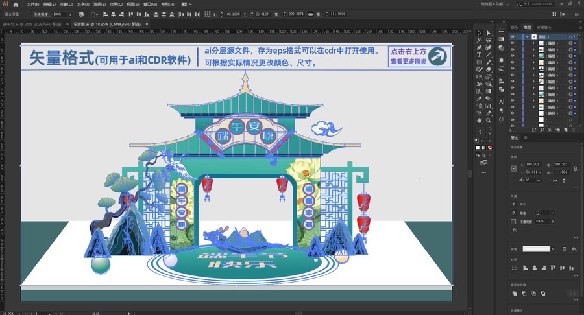Click the reference point icon in control bar

pos(208,14)
